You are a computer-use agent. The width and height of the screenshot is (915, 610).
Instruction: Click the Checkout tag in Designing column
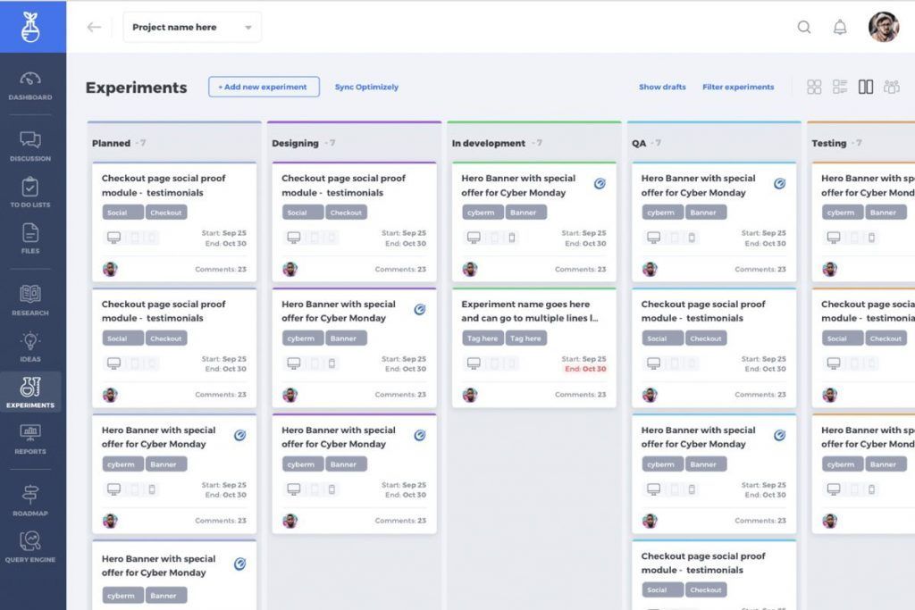(x=346, y=213)
